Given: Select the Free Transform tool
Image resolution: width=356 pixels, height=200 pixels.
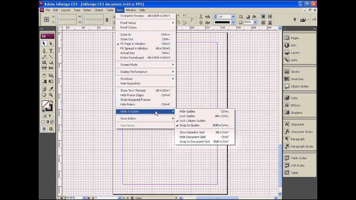Looking at the screenshot, I should 51,81.
